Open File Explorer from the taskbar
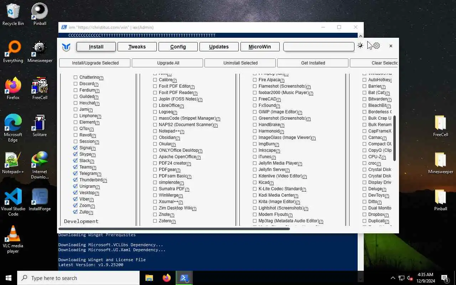The image size is (456, 285). [x=149, y=278]
